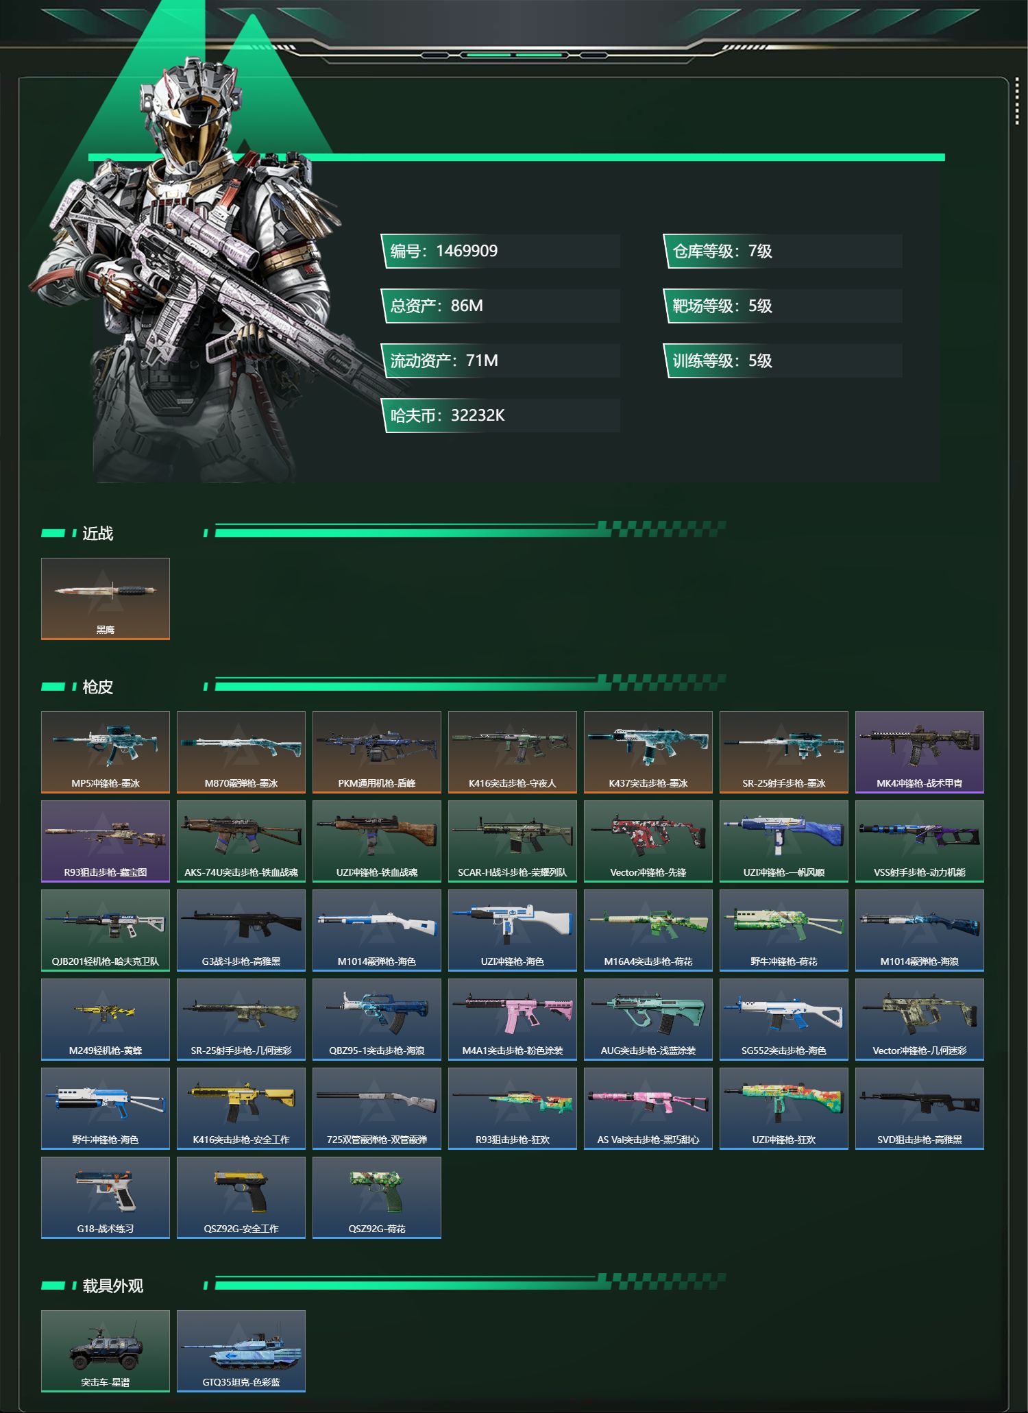
Task: Choose the R93狙击步枪-藏宝图 skin
Action: 106,841
